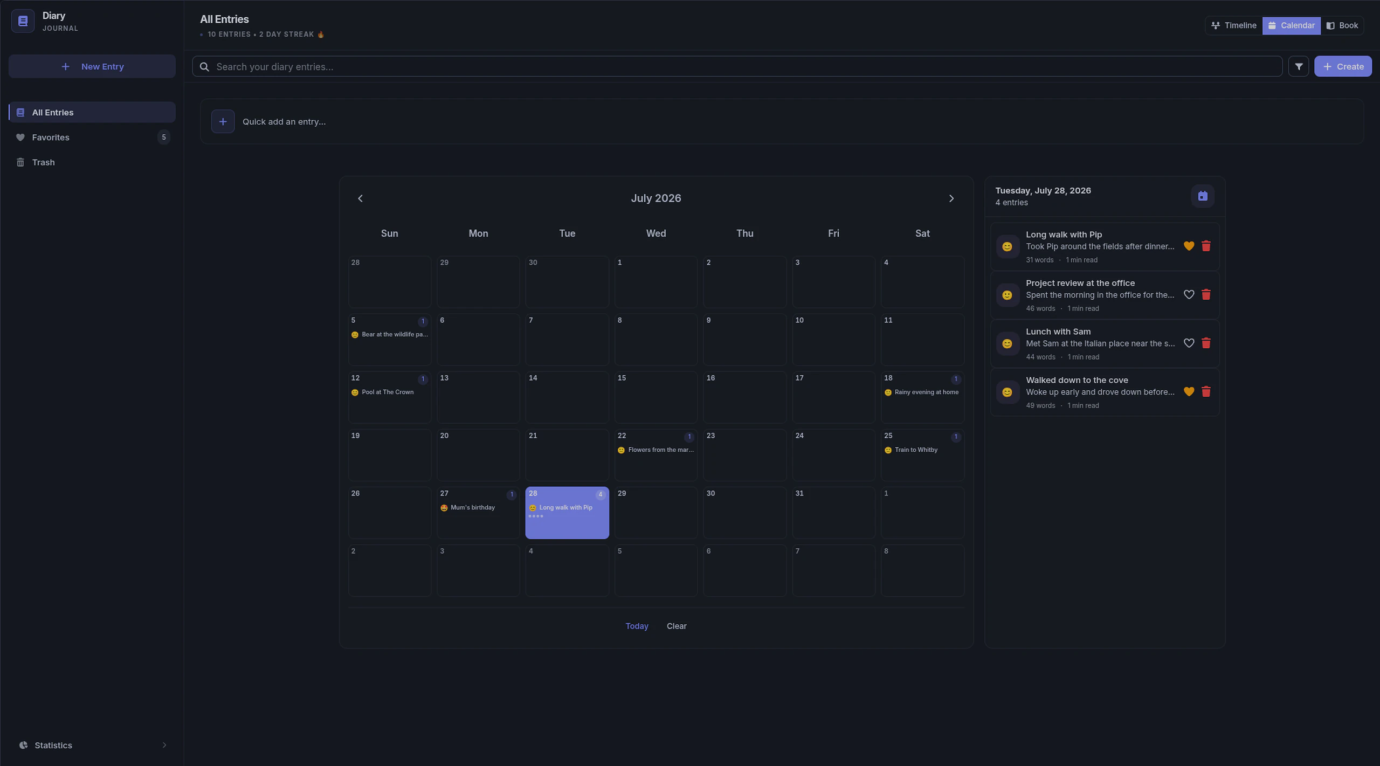Click the Favorites count badge 5
This screenshot has height=766, width=1380.
click(x=164, y=137)
